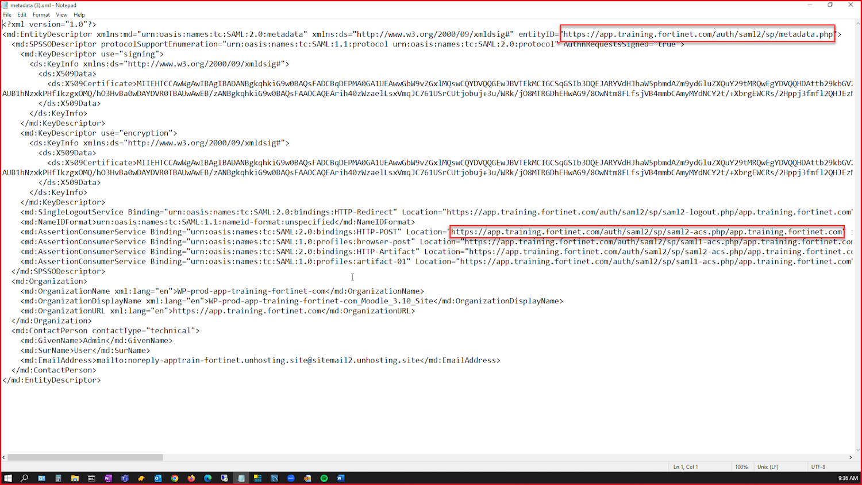Open Google Chrome from the taskbar
Viewport: 862px width, 485px height.
pyautogui.click(x=175, y=478)
